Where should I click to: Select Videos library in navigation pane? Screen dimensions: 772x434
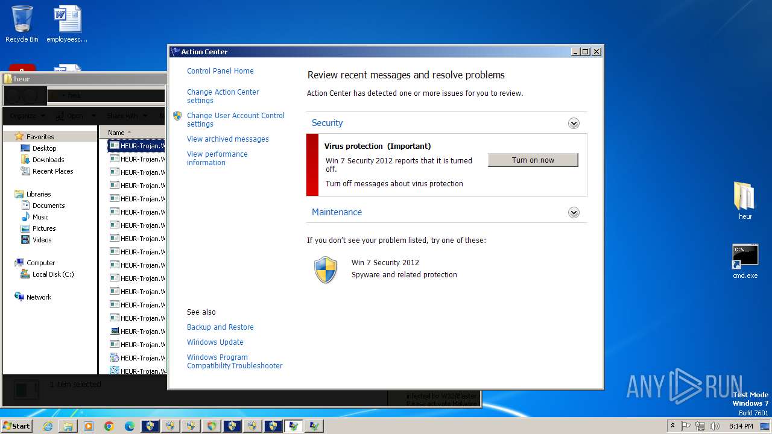[x=42, y=240]
